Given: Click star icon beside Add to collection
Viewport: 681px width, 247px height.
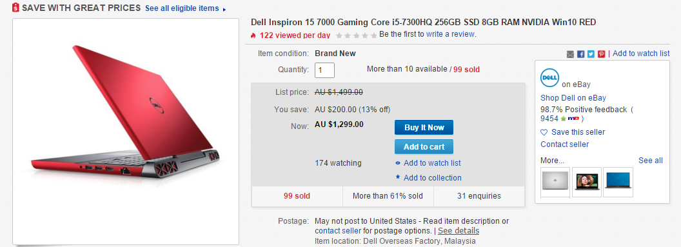Looking at the screenshot, I should point(397,177).
